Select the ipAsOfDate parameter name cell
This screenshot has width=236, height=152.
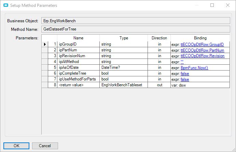click(x=78, y=68)
